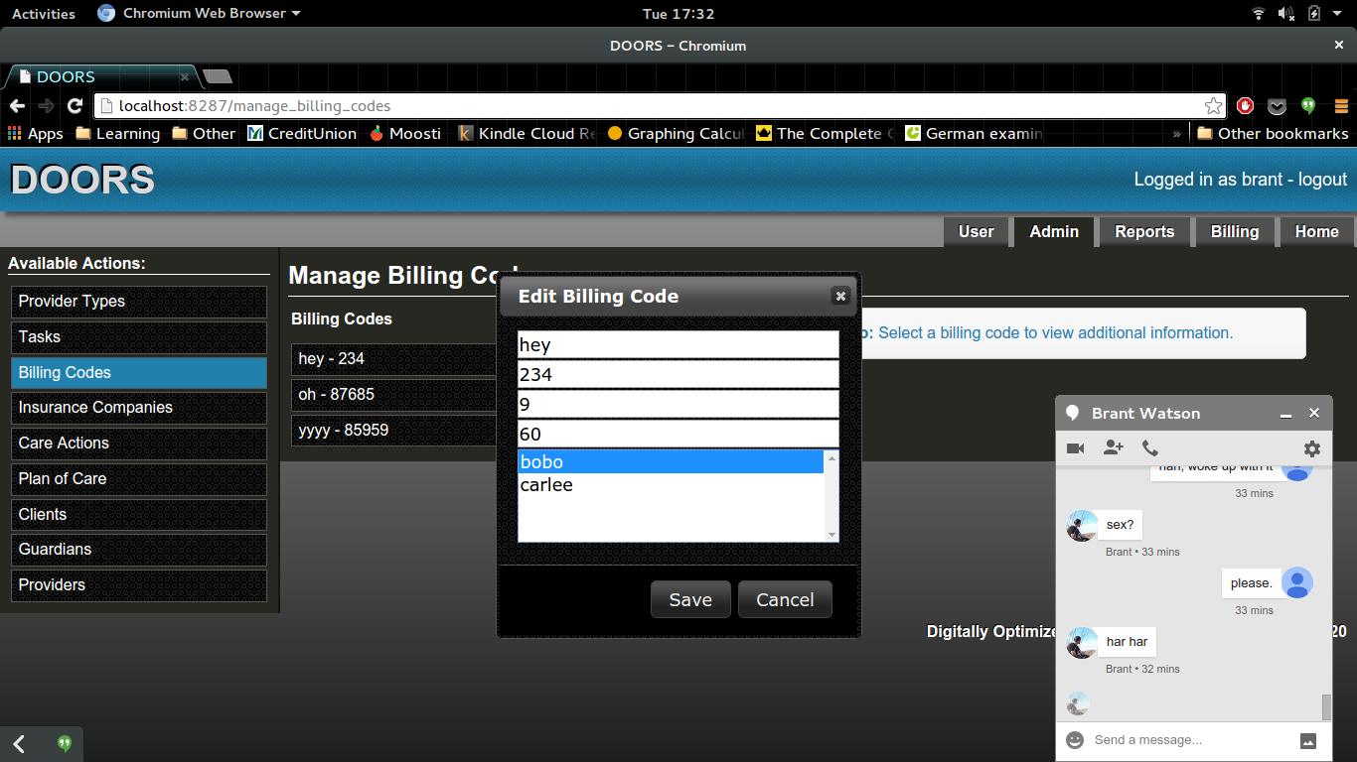The width and height of the screenshot is (1357, 762).
Task: Open the Wi-Fi status icon in the top bar
Action: 1259,14
